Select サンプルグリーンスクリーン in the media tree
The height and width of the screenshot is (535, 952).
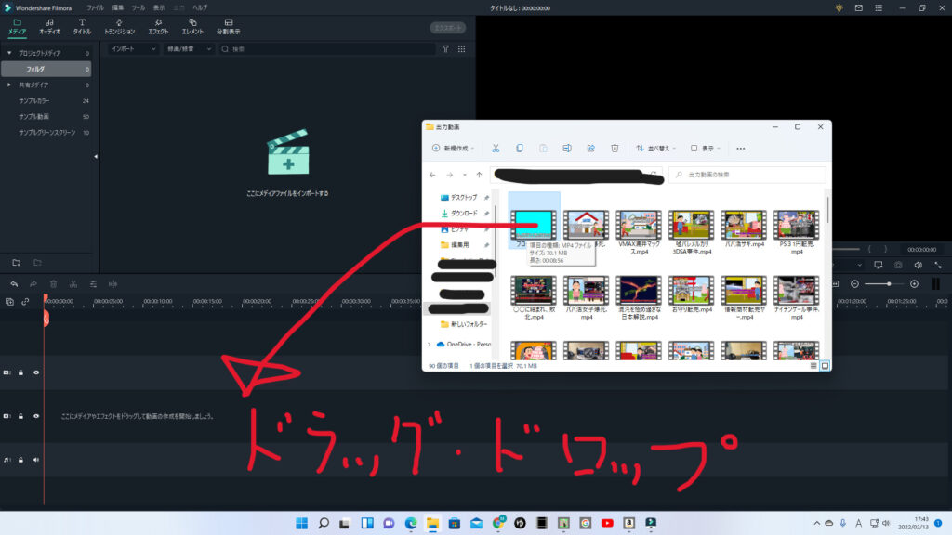pyautogui.click(x=46, y=132)
